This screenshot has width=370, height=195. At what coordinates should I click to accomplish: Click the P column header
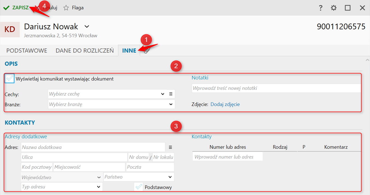point(304,147)
